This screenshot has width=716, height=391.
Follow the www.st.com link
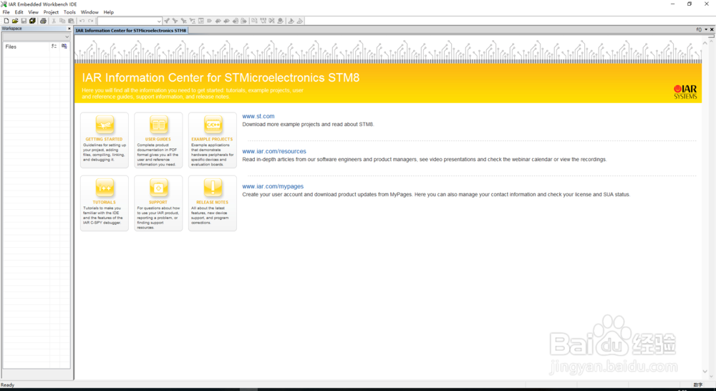click(258, 116)
